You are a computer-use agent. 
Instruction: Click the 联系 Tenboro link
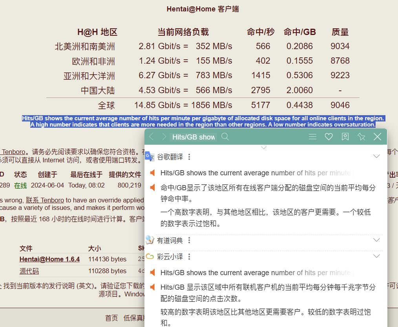point(45,200)
